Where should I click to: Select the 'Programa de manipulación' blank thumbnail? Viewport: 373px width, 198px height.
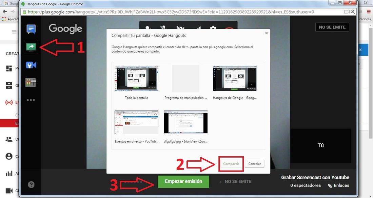tap(185, 79)
